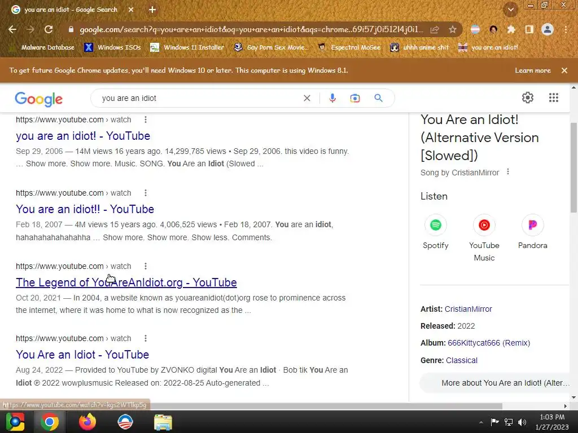Listen on YouTube Music

click(x=484, y=238)
